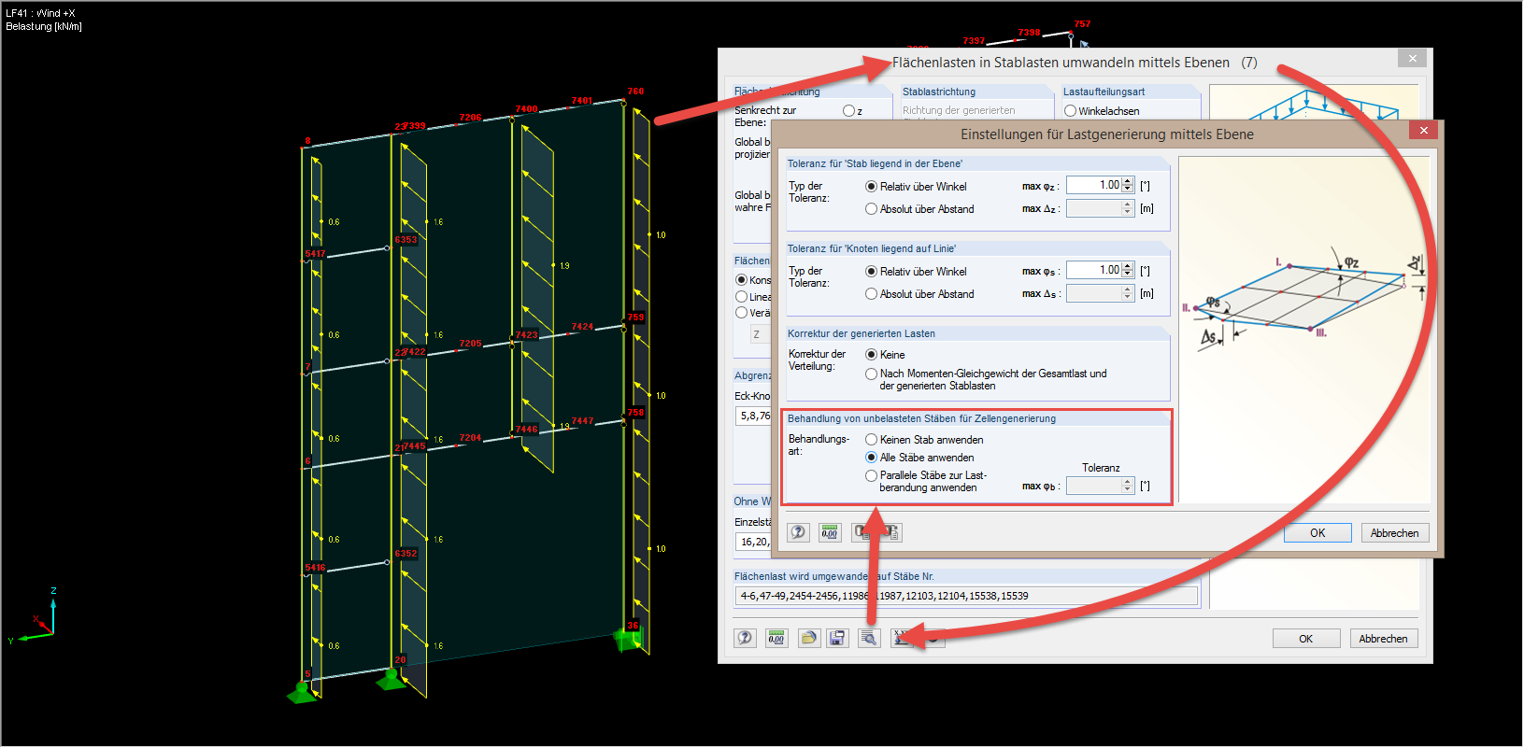Click the green support at node 36
This screenshot has width=1524, height=748.
pos(628,641)
